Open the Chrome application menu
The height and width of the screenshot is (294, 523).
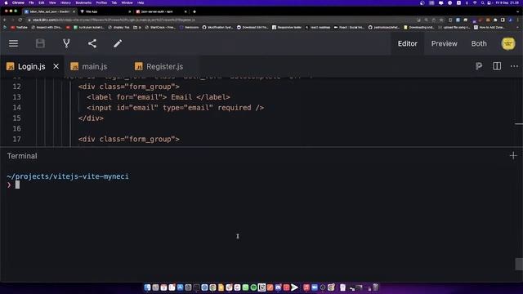(18, 2)
